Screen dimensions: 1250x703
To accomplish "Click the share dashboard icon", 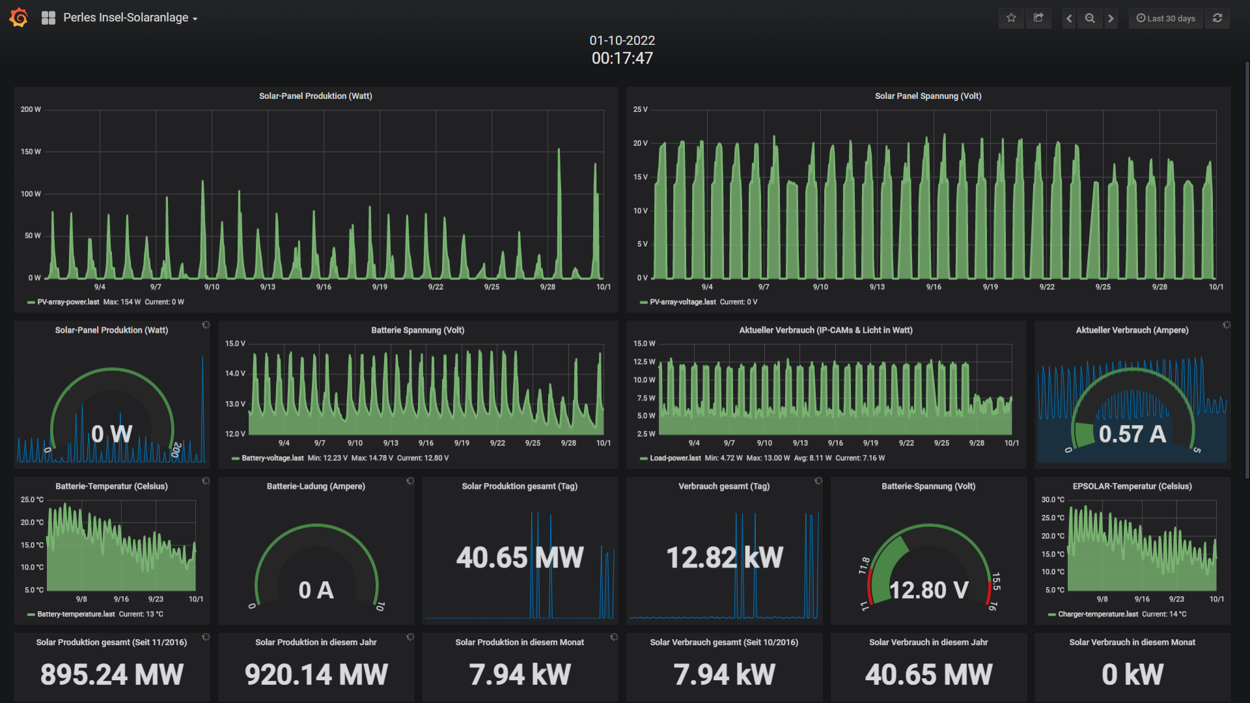I will tap(1038, 18).
